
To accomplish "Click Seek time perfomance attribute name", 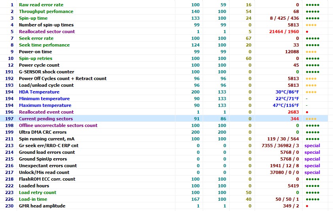I will click(x=44, y=45).
